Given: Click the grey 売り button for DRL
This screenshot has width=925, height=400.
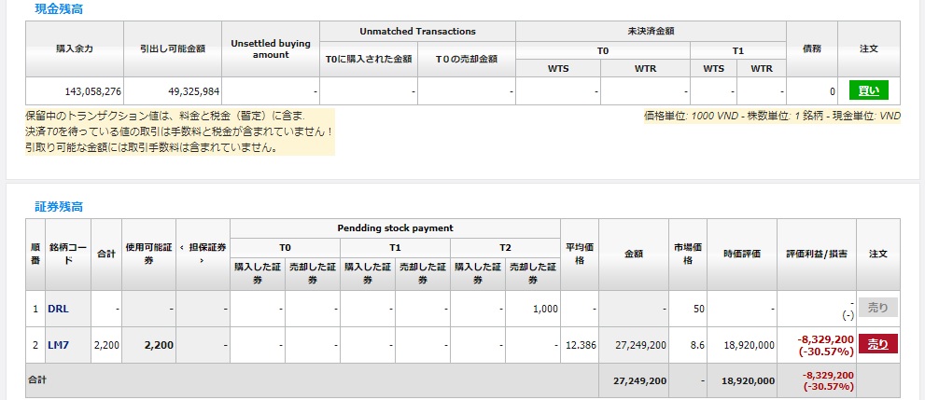Looking at the screenshot, I should 877,308.
